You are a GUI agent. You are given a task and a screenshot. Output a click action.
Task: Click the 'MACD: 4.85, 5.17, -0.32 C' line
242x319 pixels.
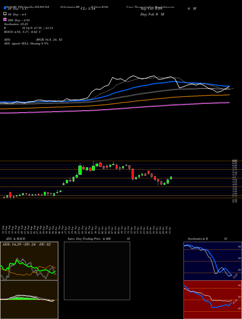pyautogui.click(x=22, y=32)
